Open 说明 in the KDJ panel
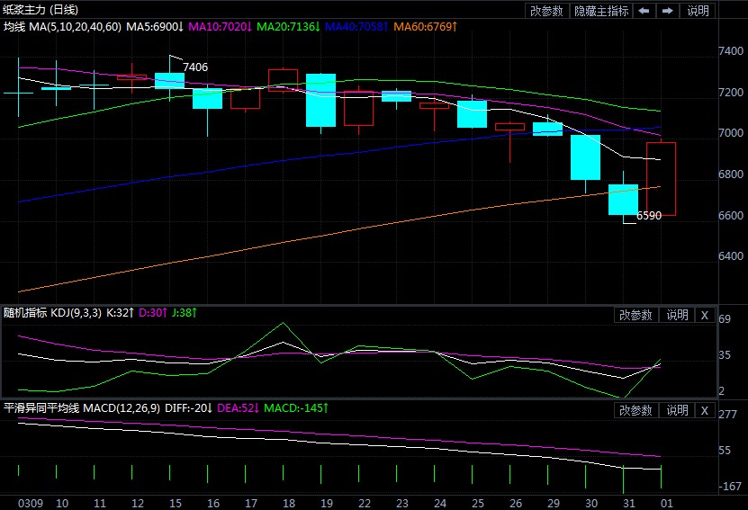Screen dimensions: 748x510 click(x=677, y=315)
